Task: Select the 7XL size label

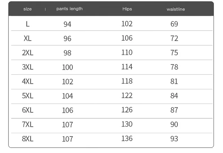Action: [27, 124]
